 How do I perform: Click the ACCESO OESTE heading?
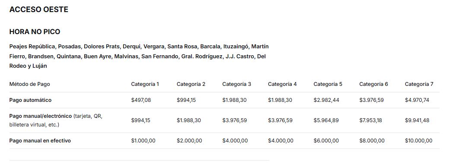click(38, 9)
